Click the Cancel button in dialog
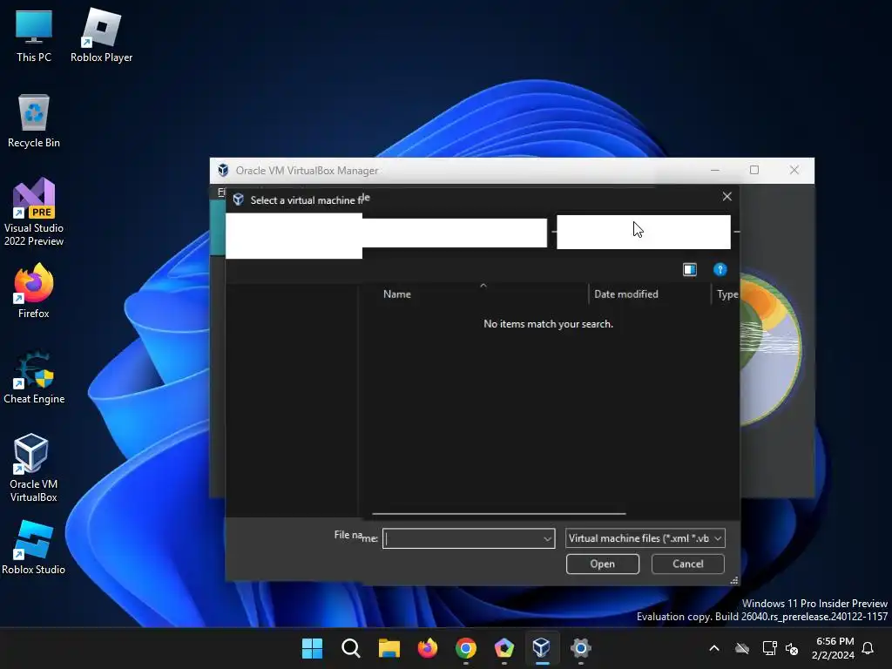 [688, 564]
